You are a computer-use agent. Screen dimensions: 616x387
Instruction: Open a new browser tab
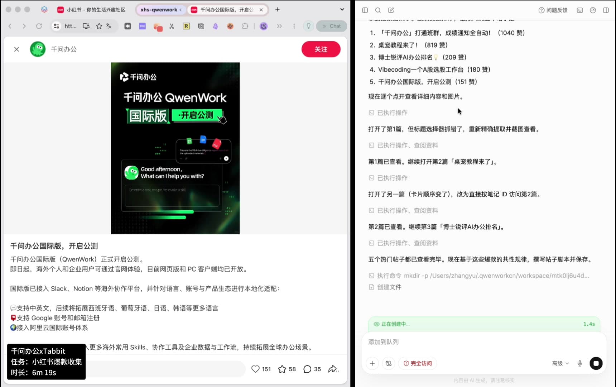[277, 10]
